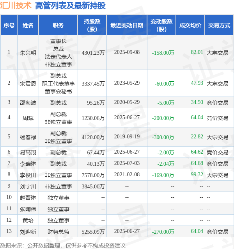Click the holding value 67.44万

pyautogui.click(x=96, y=152)
